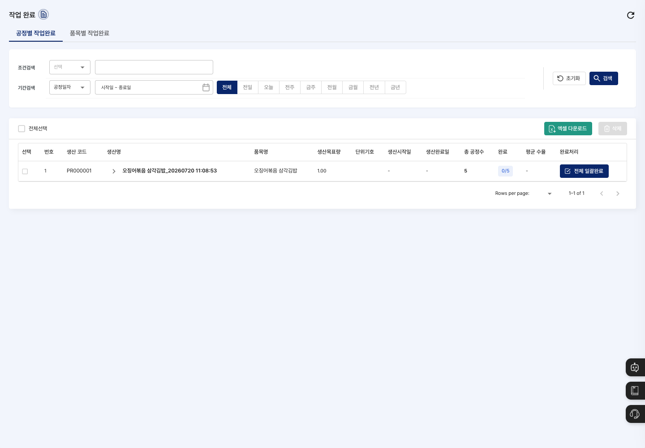Toggle the 전체선택 checkbox
This screenshot has height=448, width=645.
pyautogui.click(x=21, y=129)
